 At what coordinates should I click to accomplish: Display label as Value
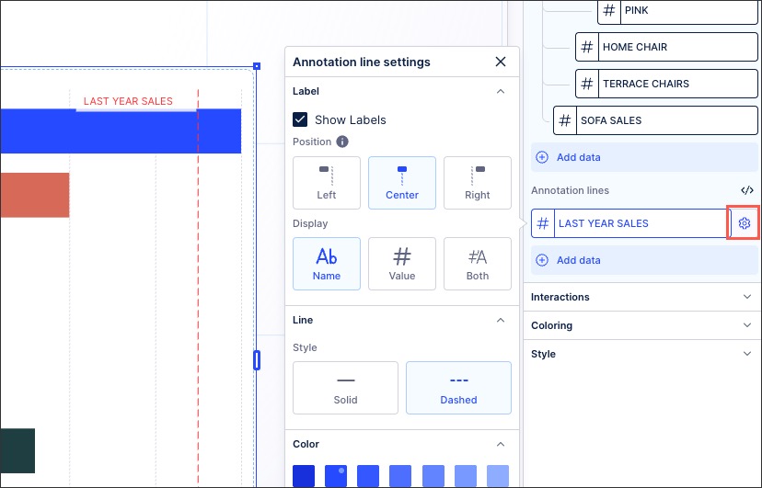402,264
